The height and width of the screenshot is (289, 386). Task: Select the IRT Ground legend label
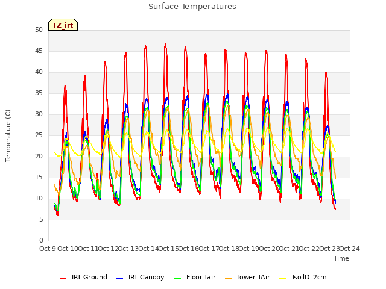[89, 277]
